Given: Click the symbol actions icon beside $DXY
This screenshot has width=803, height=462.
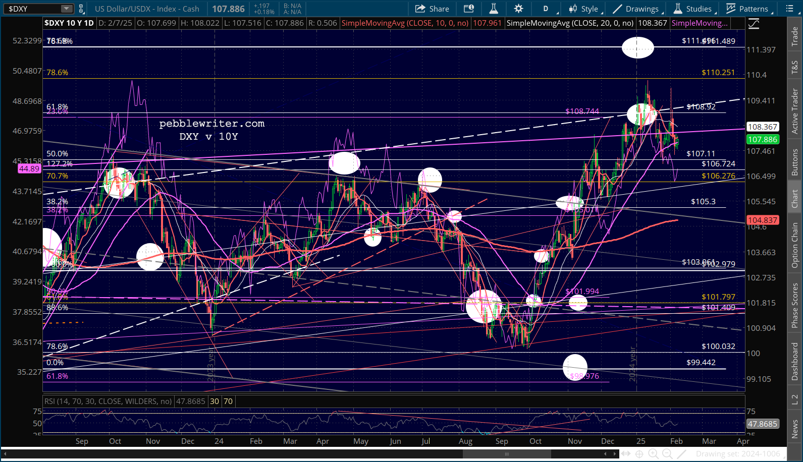Looking at the screenshot, I should click(x=81, y=9).
